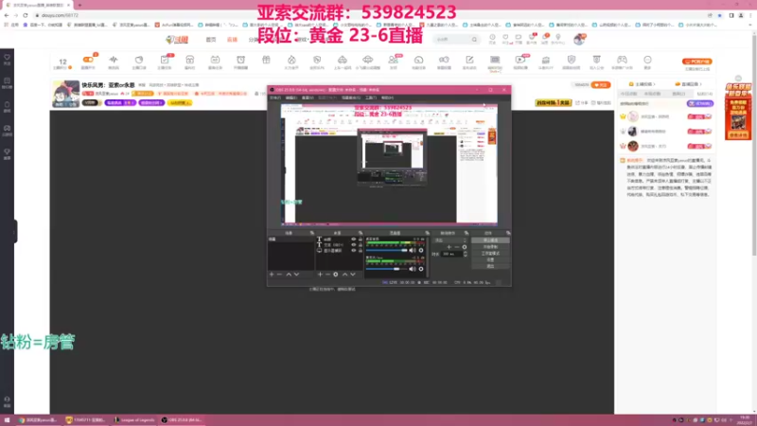Click the location pin icon in Douyu header
Image resolution: width=757 pixels, height=426 pixels.
pos(558,37)
